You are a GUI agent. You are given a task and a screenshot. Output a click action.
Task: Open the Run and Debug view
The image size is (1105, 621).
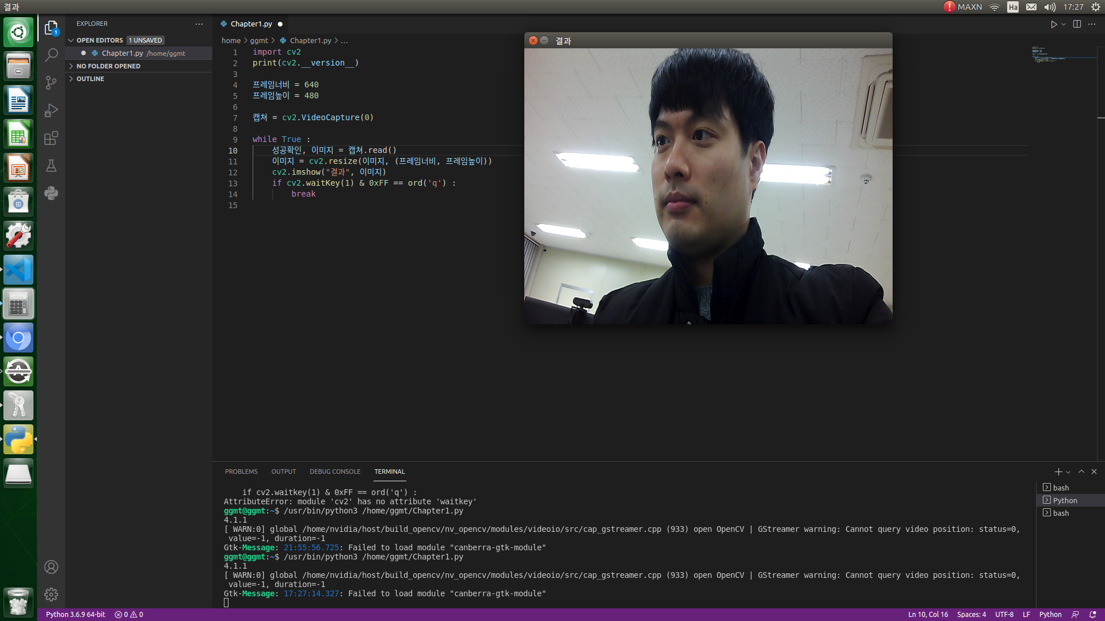(51, 110)
